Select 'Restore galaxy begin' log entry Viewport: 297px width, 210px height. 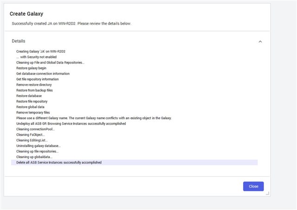(31, 68)
